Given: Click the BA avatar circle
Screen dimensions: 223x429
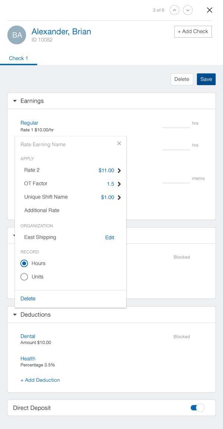Looking at the screenshot, I should 17,35.
